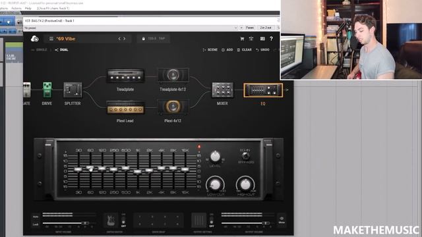
Task: Open the Actions menu in REAPER
Action: point(16,9)
